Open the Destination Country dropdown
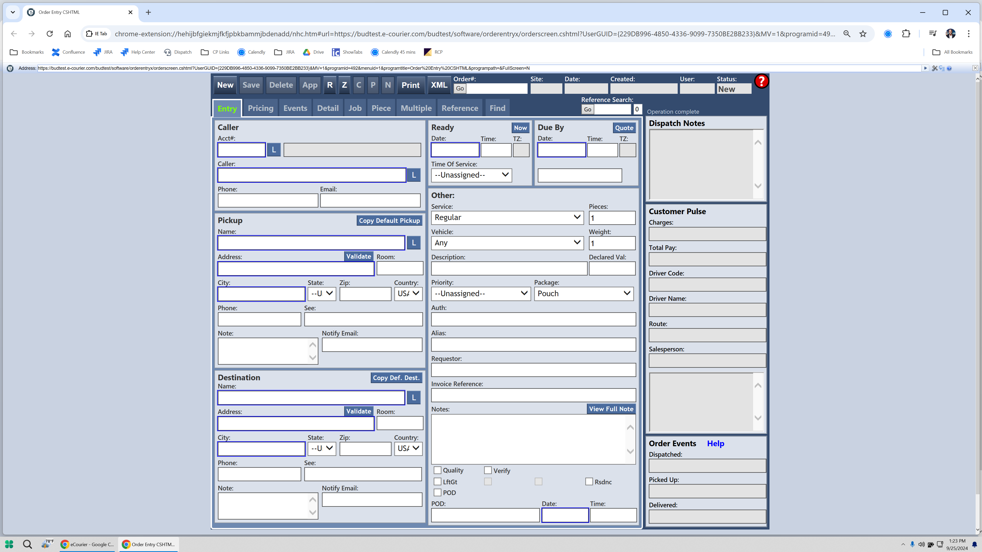Image resolution: width=982 pixels, height=552 pixels. (408, 449)
